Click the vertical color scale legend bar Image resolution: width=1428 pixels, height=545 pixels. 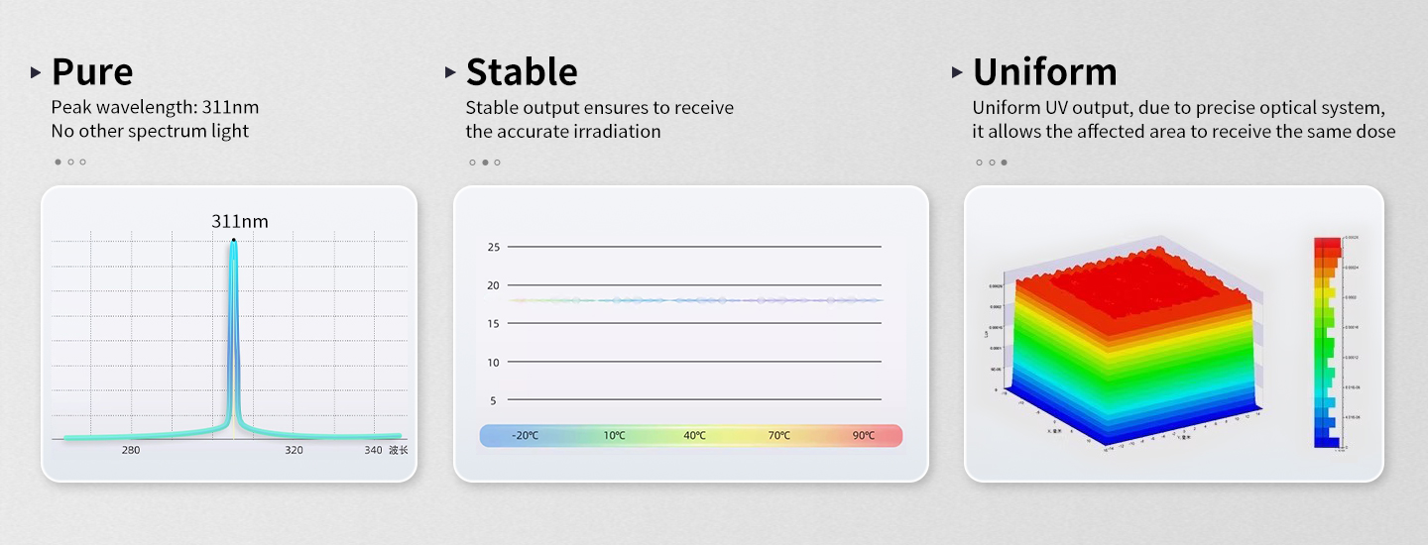1327,342
